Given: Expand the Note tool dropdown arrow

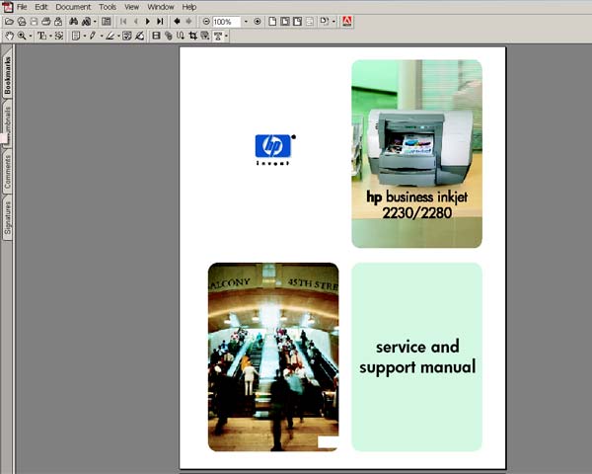Looking at the screenshot, I should tap(85, 37).
